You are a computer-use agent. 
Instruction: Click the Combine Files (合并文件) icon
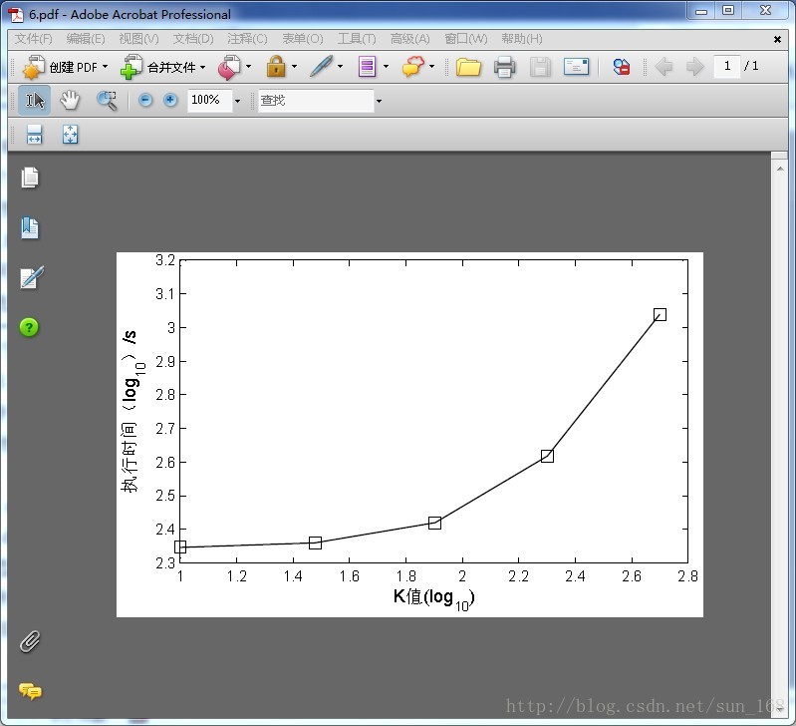coord(132,67)
